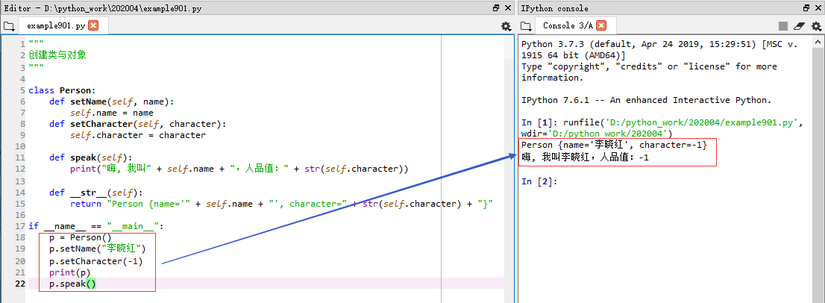
Task: Close the Editor pane
Action: point(508,8)
